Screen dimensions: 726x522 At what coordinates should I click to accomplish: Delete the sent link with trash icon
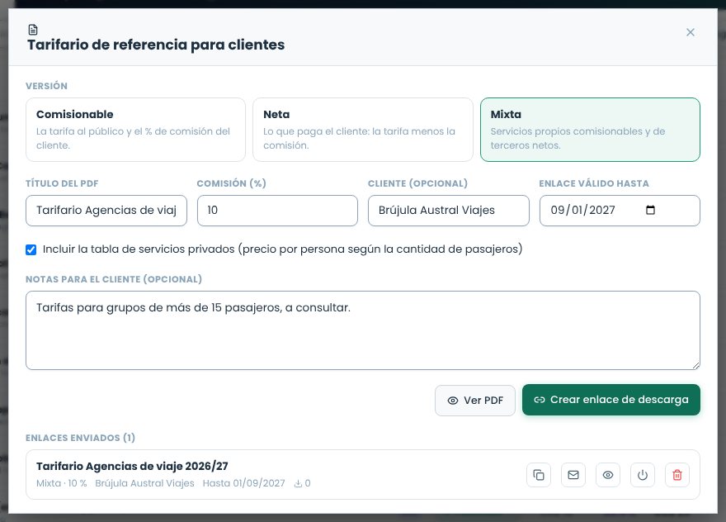[677, 475]
